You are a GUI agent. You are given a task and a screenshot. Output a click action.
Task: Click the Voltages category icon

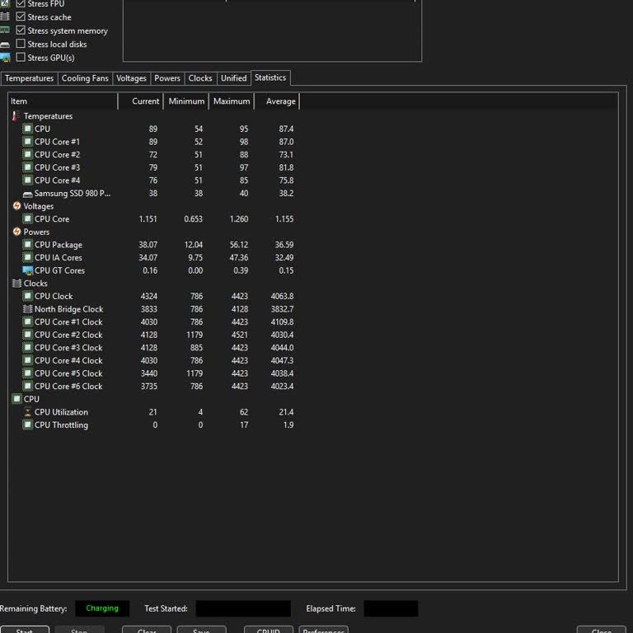(x=16, y=206)
